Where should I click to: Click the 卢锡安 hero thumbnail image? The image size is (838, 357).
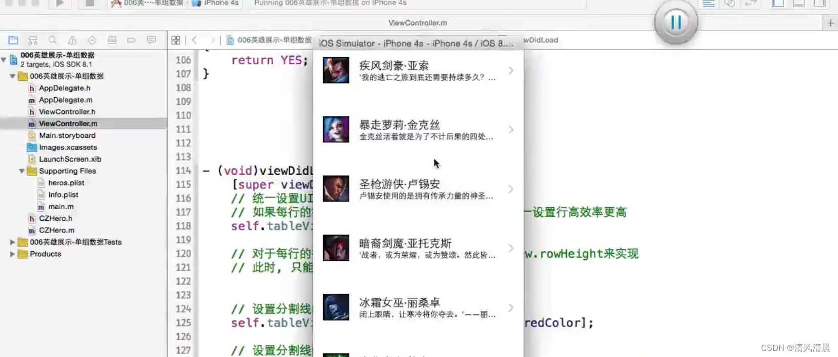coord(336,189)
